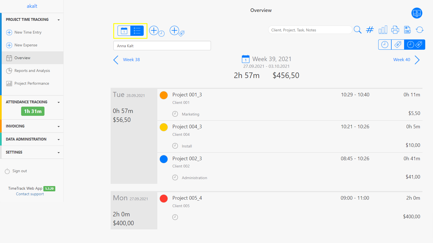Switch to Project Performance
Viewport: 433px width, 243px height.
[32, 83]
